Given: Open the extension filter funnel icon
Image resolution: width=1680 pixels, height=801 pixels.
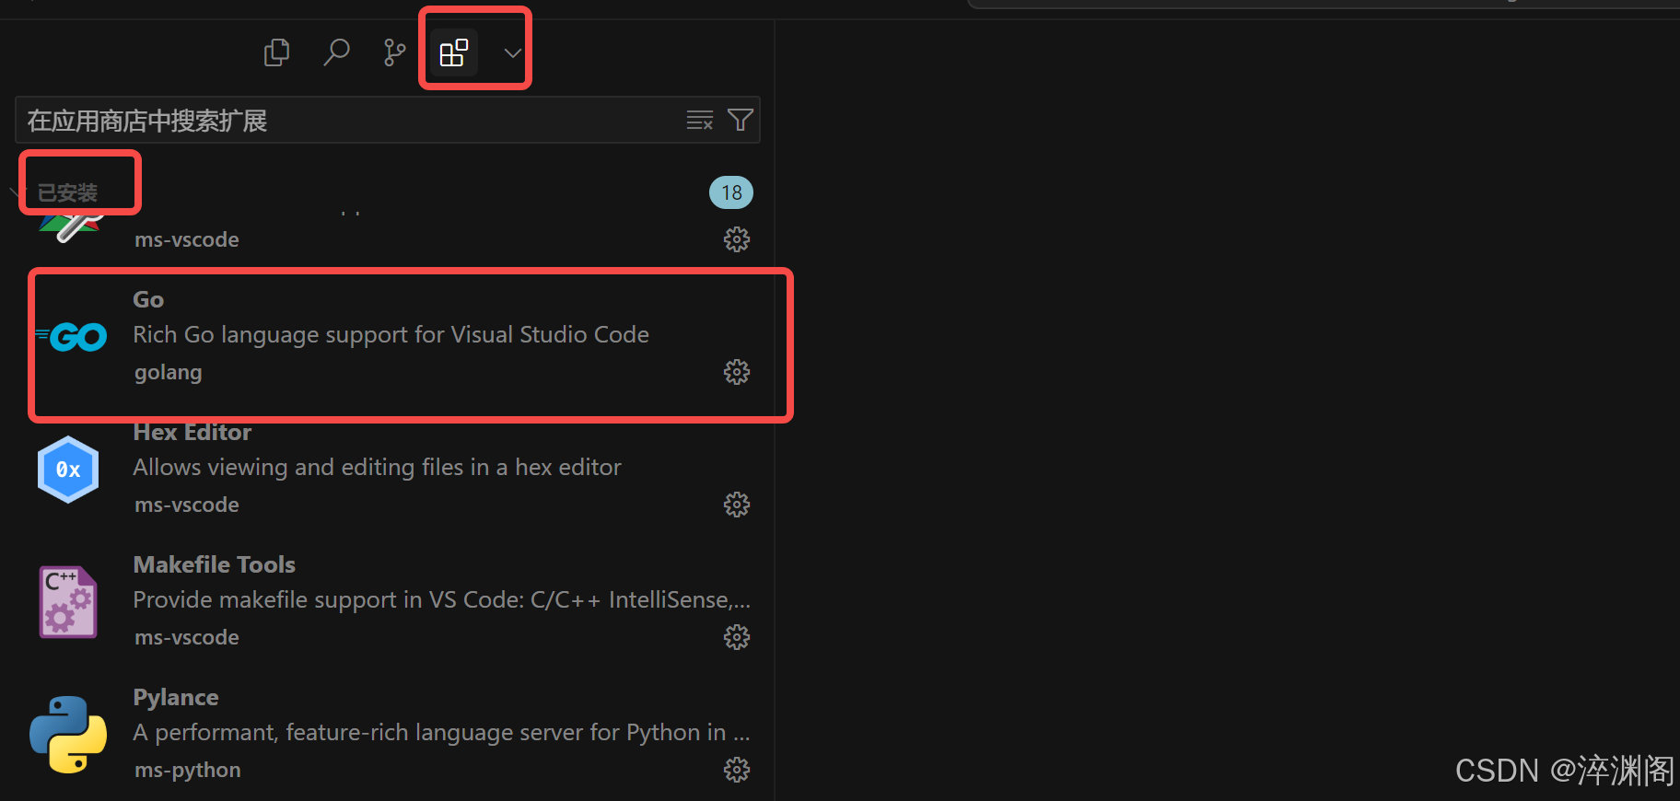Looking at the screenshot, I should (x=741, y=120).
